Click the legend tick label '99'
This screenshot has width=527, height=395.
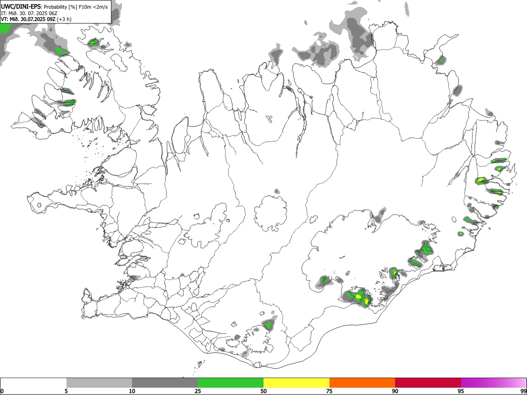click(523, 391)
